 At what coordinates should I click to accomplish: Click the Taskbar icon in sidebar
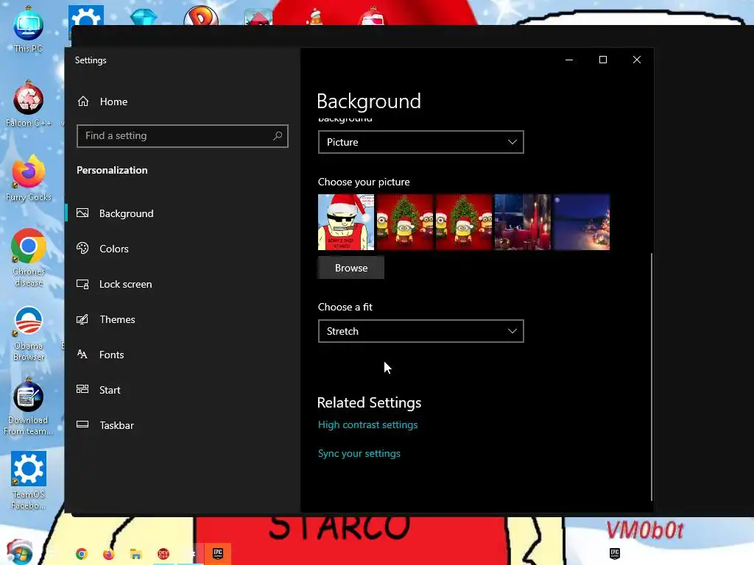82,424
